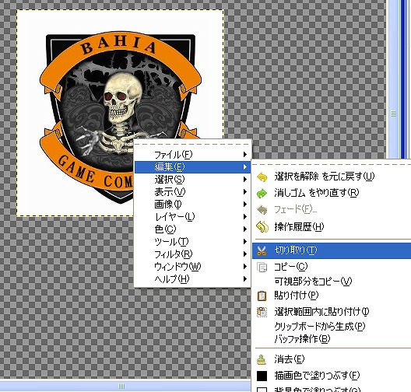411x392 pixels.
Task: Select 消しゴム をやり直す(R)
Action: 332,193
